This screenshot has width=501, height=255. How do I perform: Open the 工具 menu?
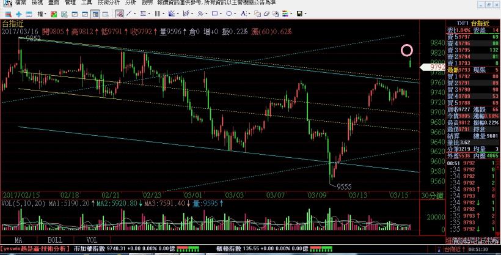point(86,2)
